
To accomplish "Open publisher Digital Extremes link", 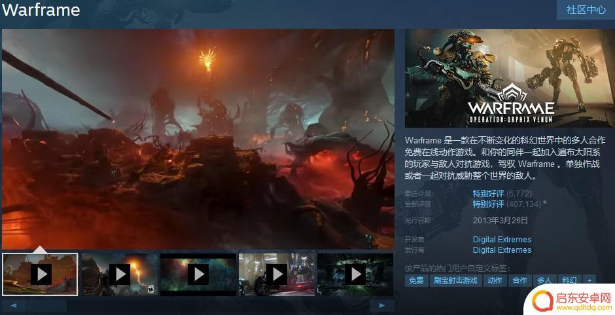I will tap(502, 250).
